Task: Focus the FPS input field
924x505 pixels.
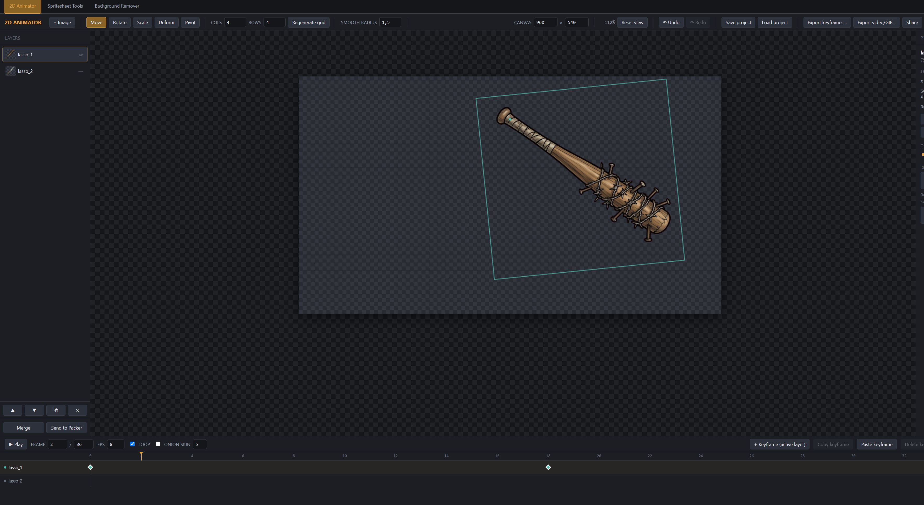Action: 116,444
